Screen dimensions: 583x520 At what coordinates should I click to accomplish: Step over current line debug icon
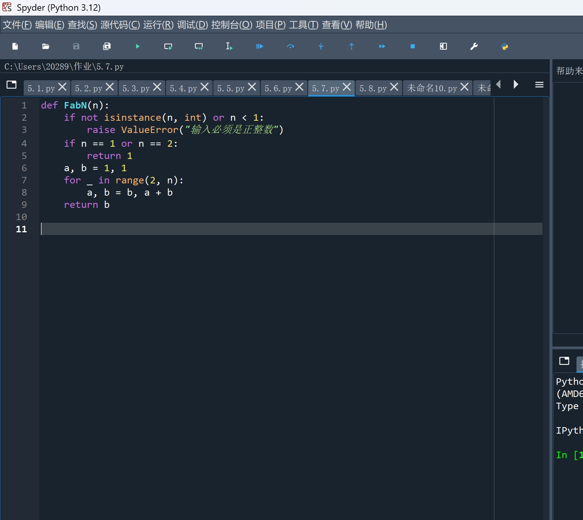pos(291,46)
